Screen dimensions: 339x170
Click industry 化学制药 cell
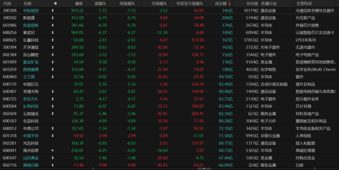(268, 70)
